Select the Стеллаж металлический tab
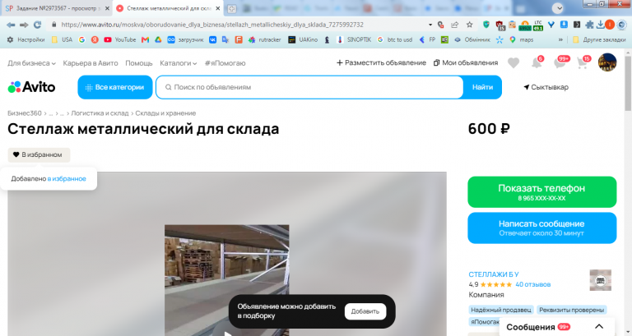Viewport: 632px width, 336px height. (169, 8)
